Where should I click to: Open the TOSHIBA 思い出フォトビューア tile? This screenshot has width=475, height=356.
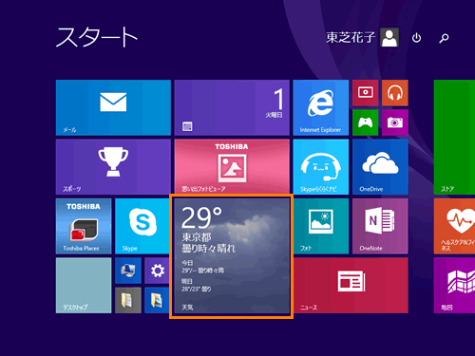point(232,166)
